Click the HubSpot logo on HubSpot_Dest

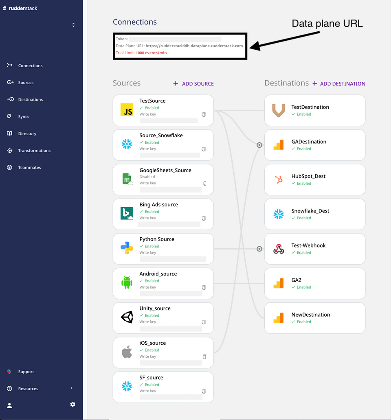279,179
